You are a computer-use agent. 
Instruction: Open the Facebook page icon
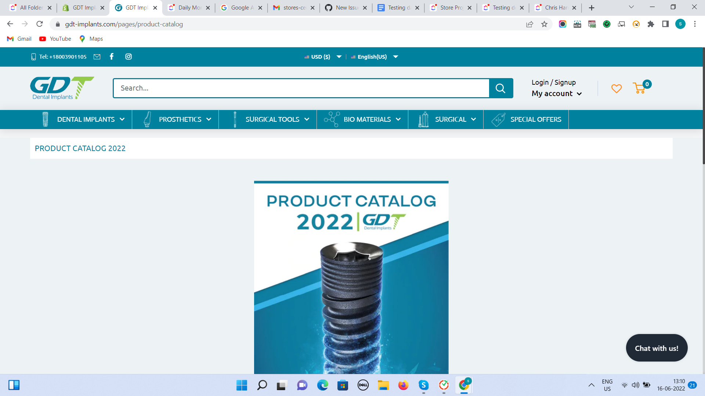(x=112, y=56)
